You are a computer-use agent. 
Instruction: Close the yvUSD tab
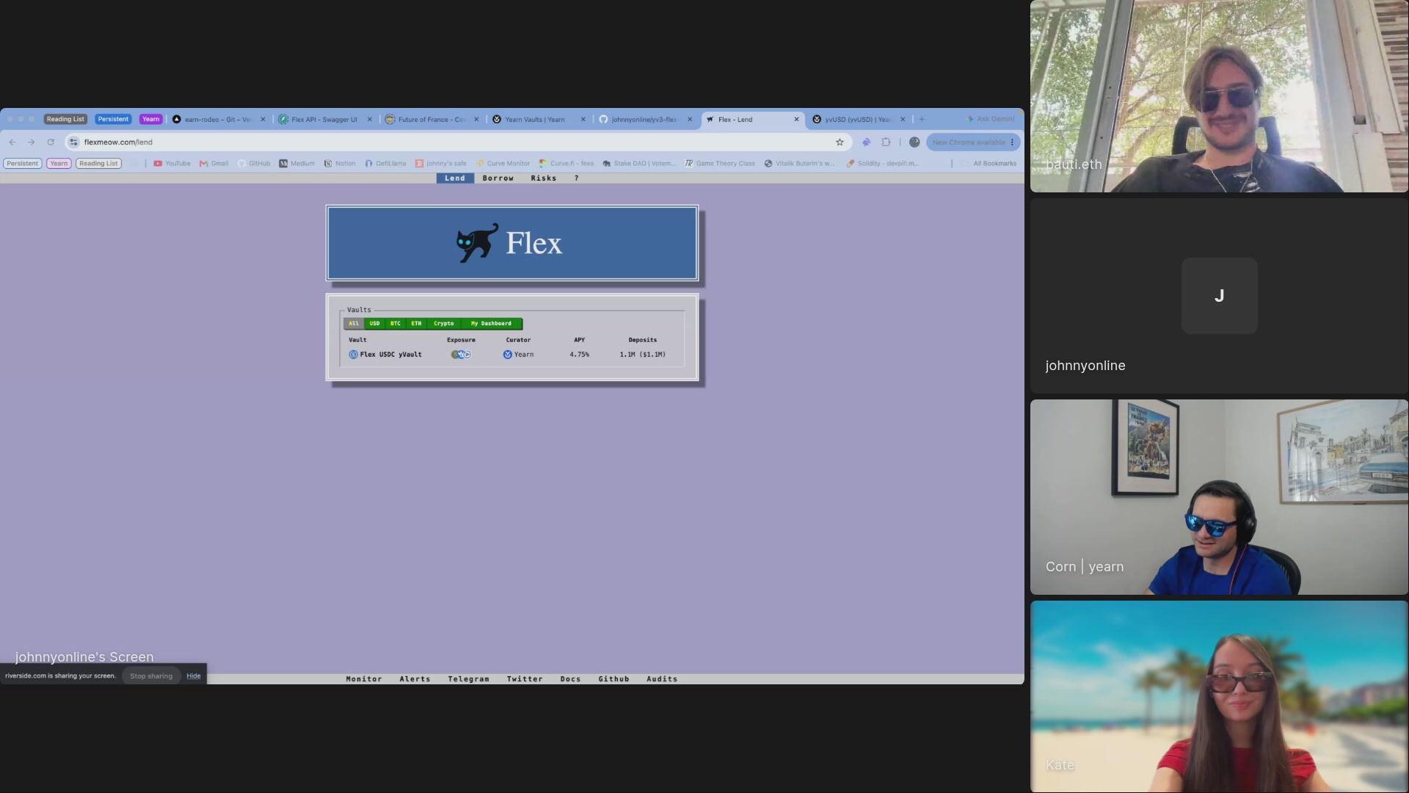pyautogui.click(x=903, y=120)
